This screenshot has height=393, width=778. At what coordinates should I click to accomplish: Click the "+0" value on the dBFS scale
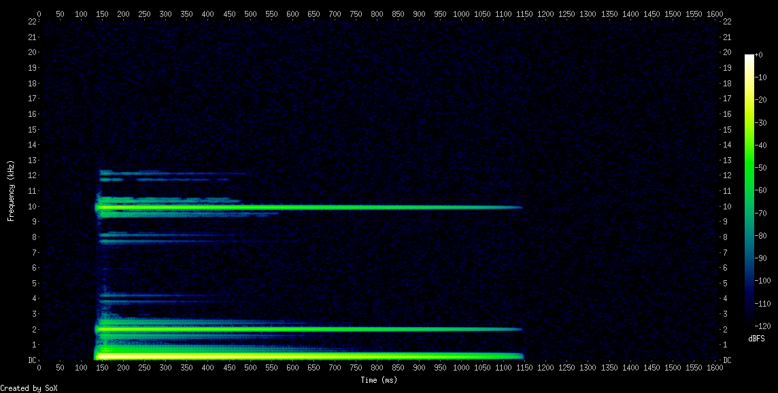pyautogui.click(x=759, y=55)
